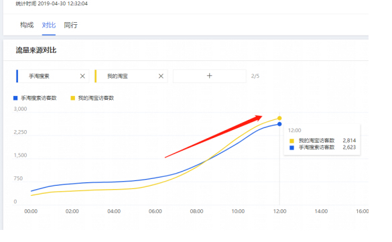Click the yellow data point at 12:00
Viewport: 392px width, 242px height.
pos(279,118)
